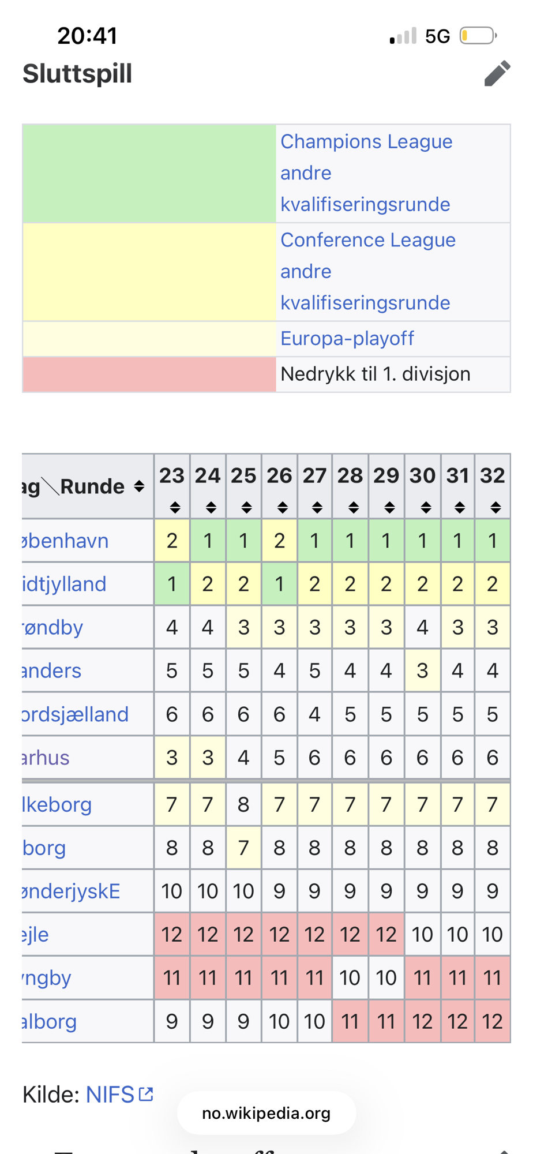Tap the battery icon in status bar
Viewport: 533px width, 1154px height.
tap(478, 36)
